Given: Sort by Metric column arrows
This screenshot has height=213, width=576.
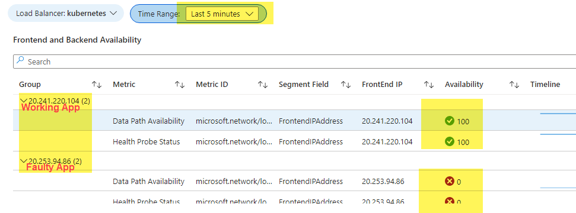Looking at the screenshot, I should (x=179, y=85).
